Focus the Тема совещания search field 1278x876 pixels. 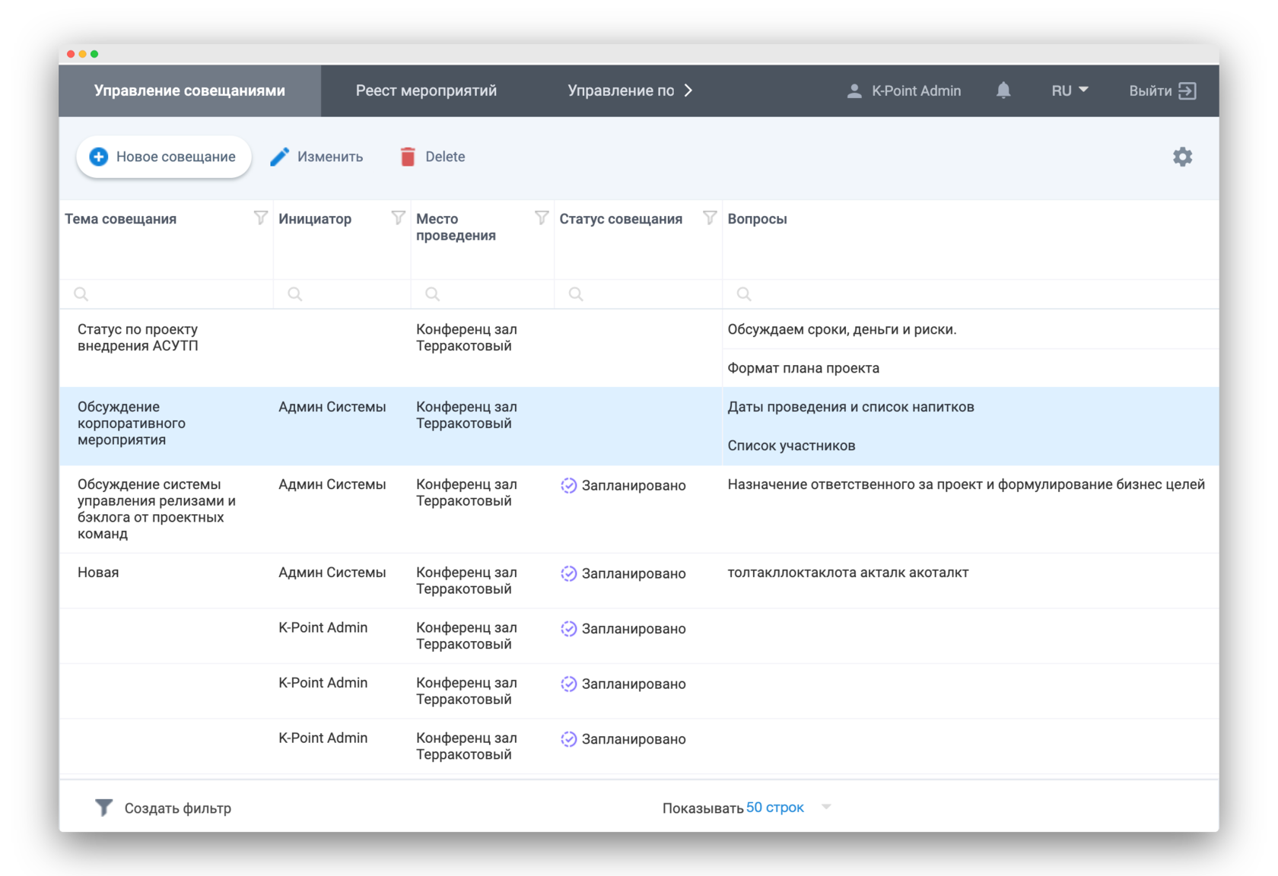click(x=167, y=294)
